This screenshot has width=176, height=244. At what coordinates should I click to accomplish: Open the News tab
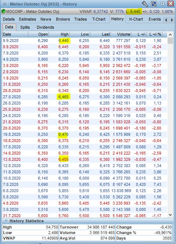pos(46,19)
